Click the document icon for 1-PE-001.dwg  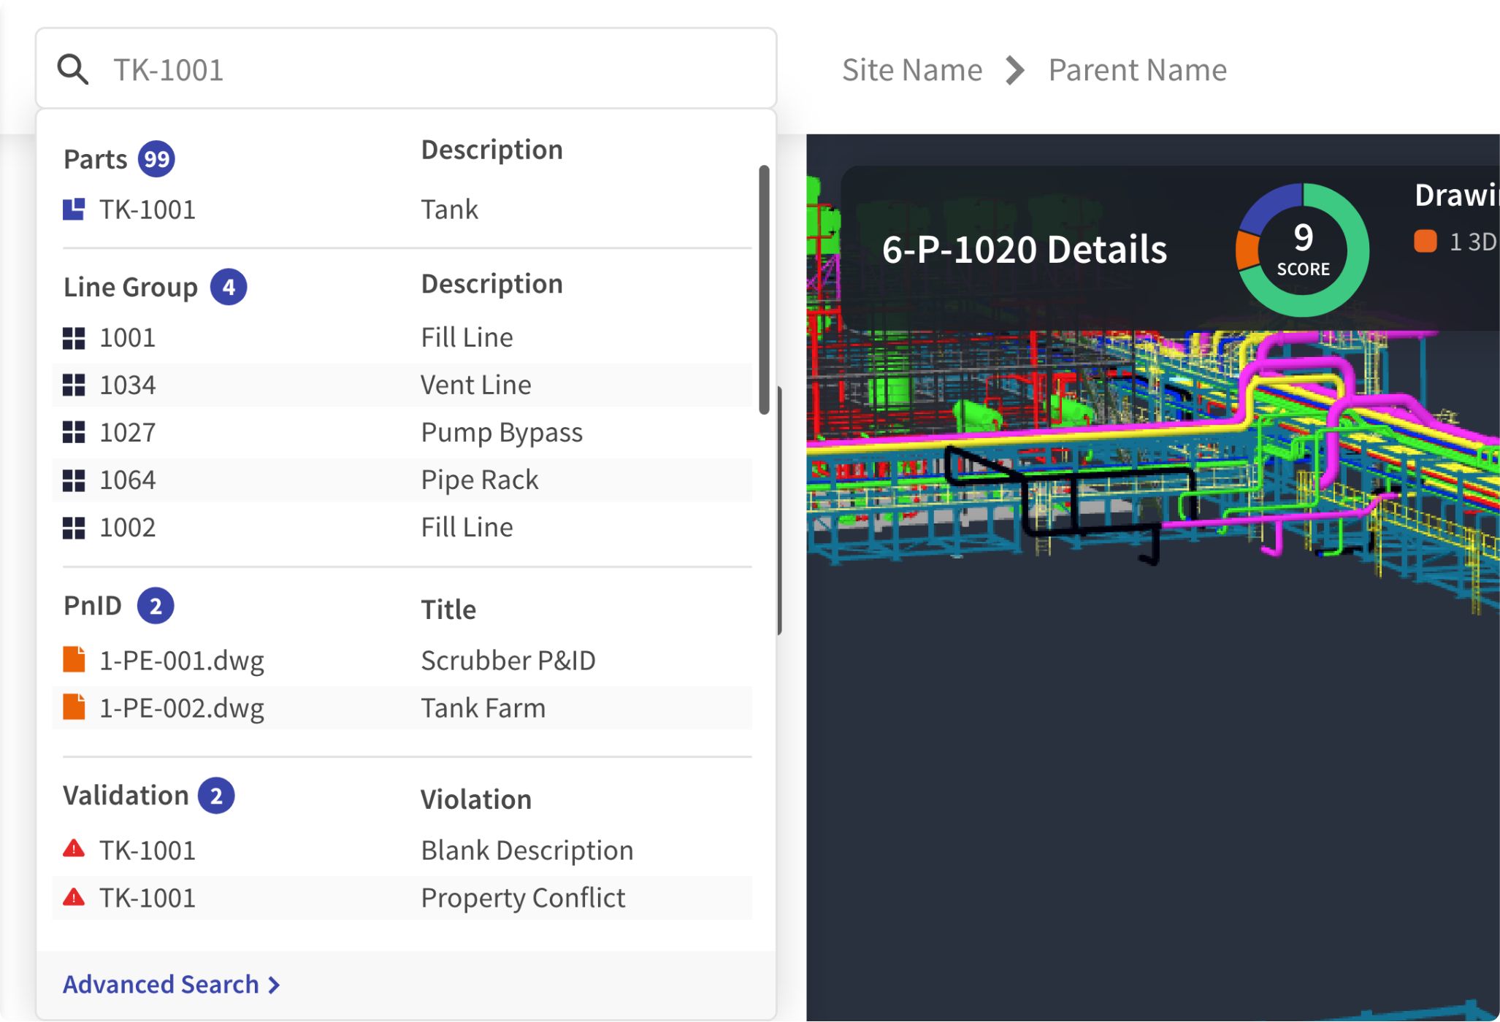click(75, 659)
